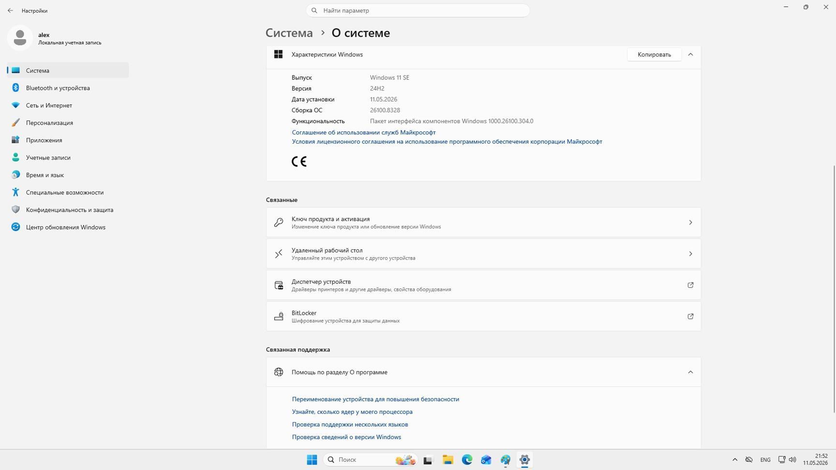Open Соглашение об использовании служб Майкрософт

[364, 132]
